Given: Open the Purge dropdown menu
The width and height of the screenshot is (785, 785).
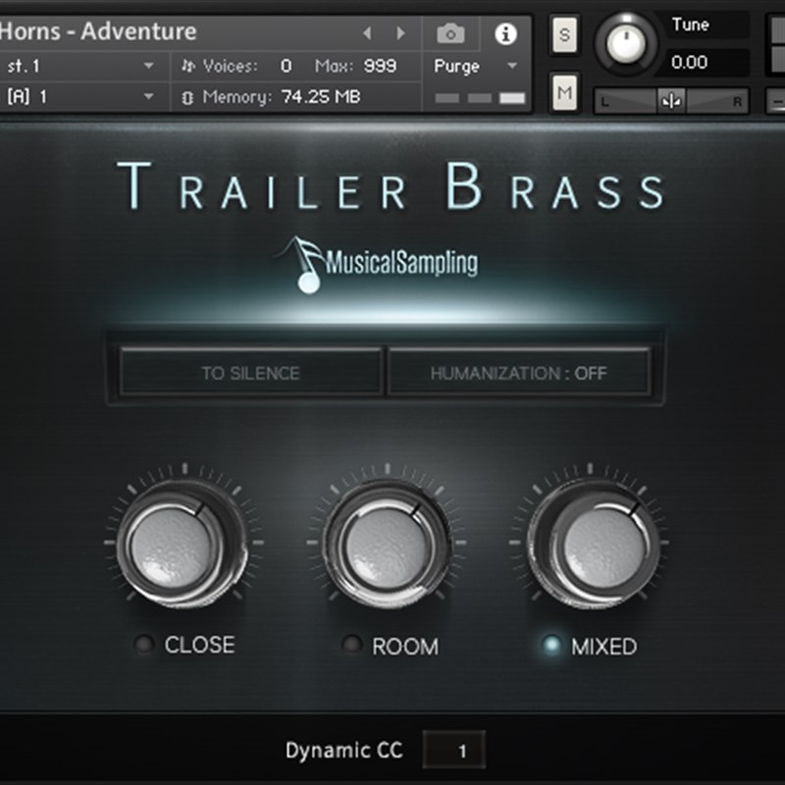Looking at the screenshot, I should (475, 66).
